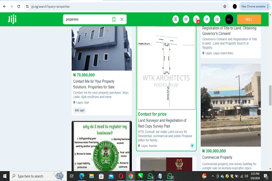Click the jiji.ng address bar URL
Screen dimensions: 272x181
point(50,7)
